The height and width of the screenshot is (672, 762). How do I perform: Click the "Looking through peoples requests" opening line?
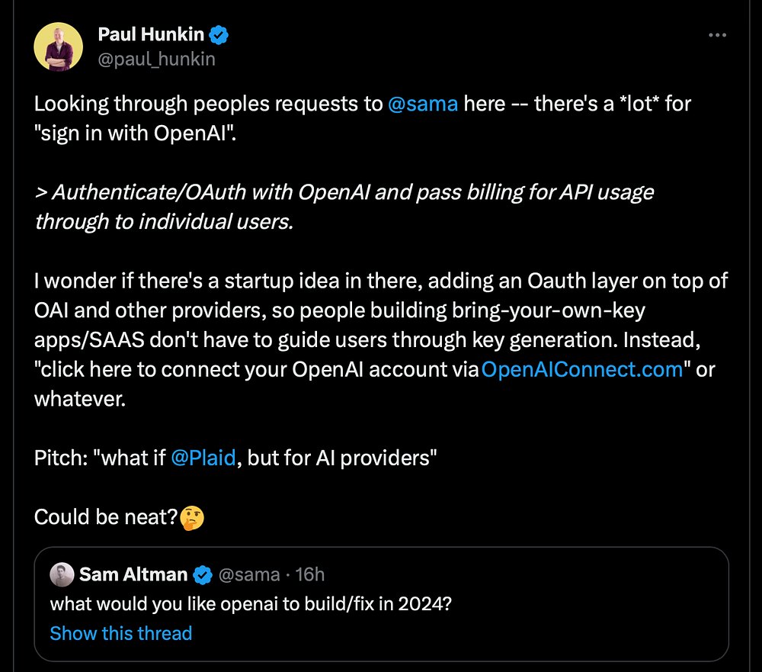point(206,104)
